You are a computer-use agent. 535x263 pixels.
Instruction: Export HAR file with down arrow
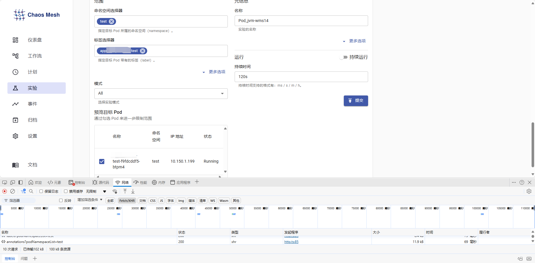click(133, 191)
